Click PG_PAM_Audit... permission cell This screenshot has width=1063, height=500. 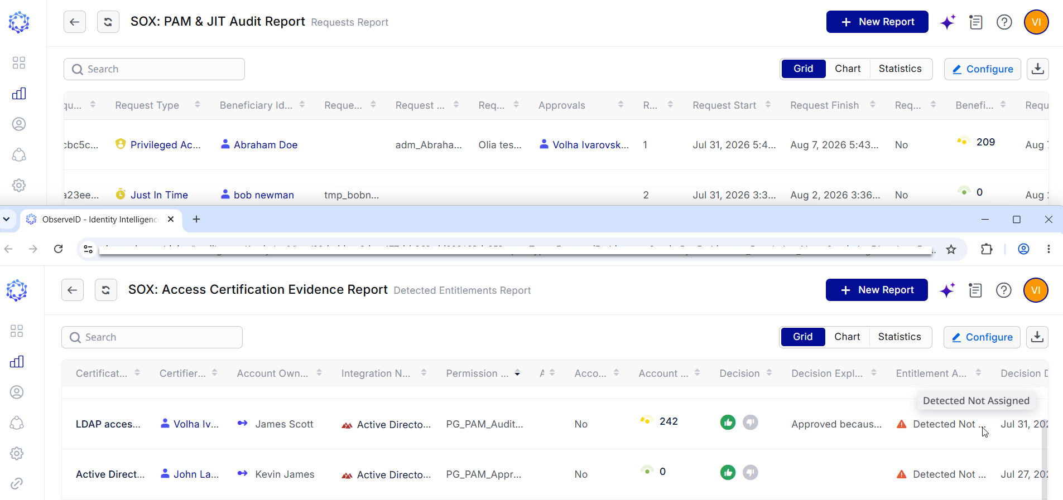(484, 424)
